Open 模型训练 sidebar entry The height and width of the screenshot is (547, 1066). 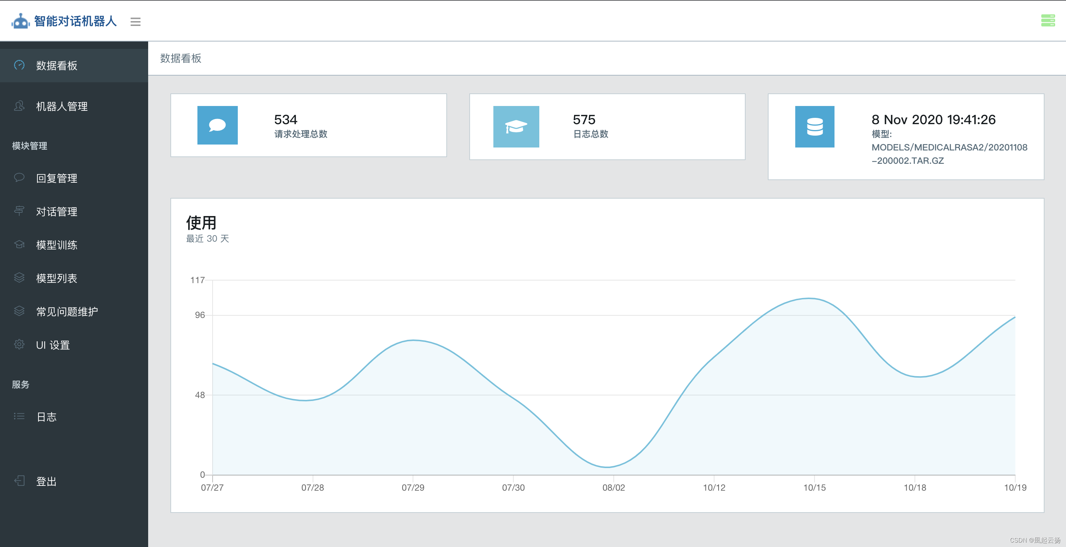57,245
